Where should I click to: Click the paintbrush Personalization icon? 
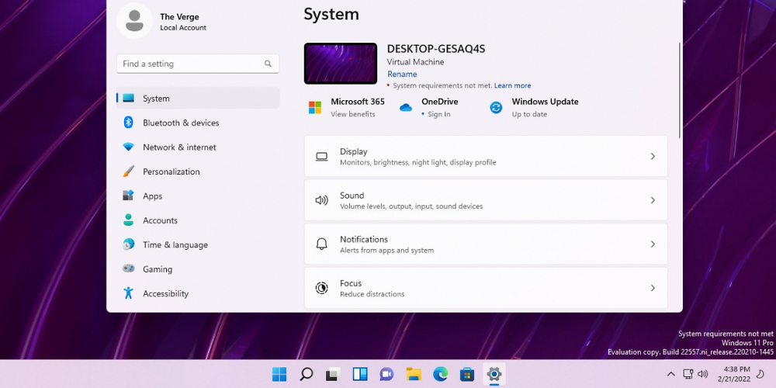point(128,171)
